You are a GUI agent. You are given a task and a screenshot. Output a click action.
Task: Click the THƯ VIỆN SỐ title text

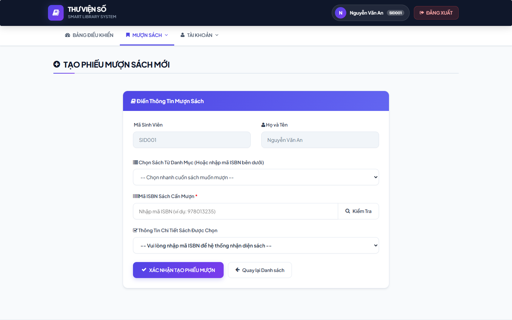(x=87, y=9)
